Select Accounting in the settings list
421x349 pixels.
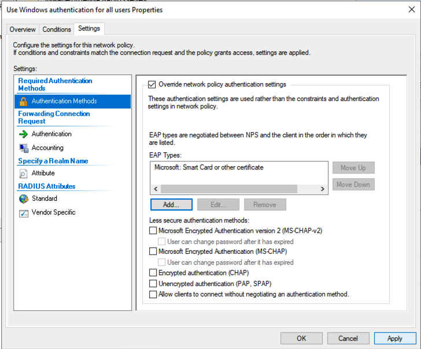47,148
